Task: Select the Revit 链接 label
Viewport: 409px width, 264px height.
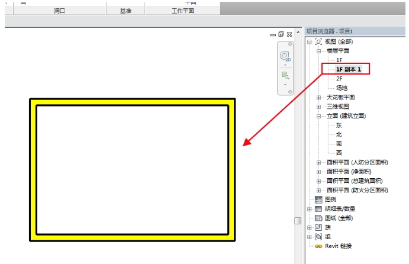Action: (339, 246)
